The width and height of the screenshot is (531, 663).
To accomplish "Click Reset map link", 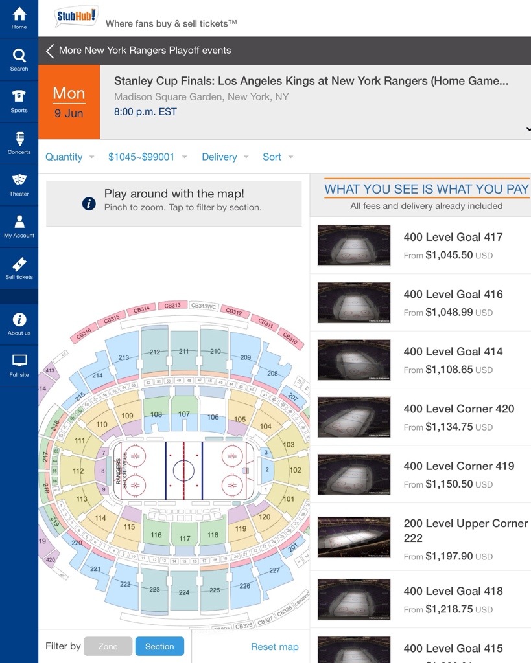I will coord(275,647).
